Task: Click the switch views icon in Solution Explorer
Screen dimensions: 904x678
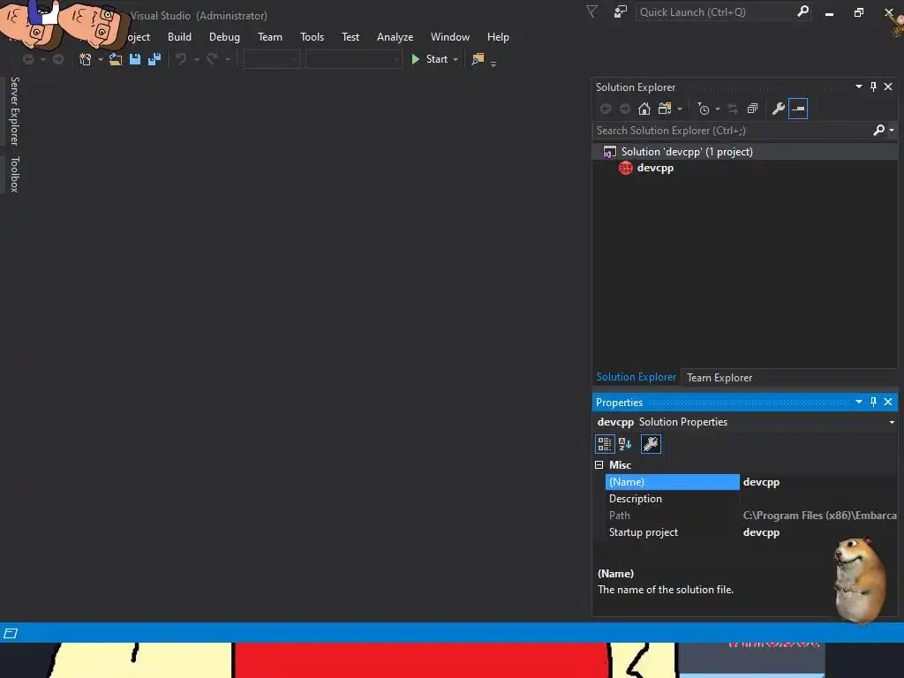Action: (666, 109)
